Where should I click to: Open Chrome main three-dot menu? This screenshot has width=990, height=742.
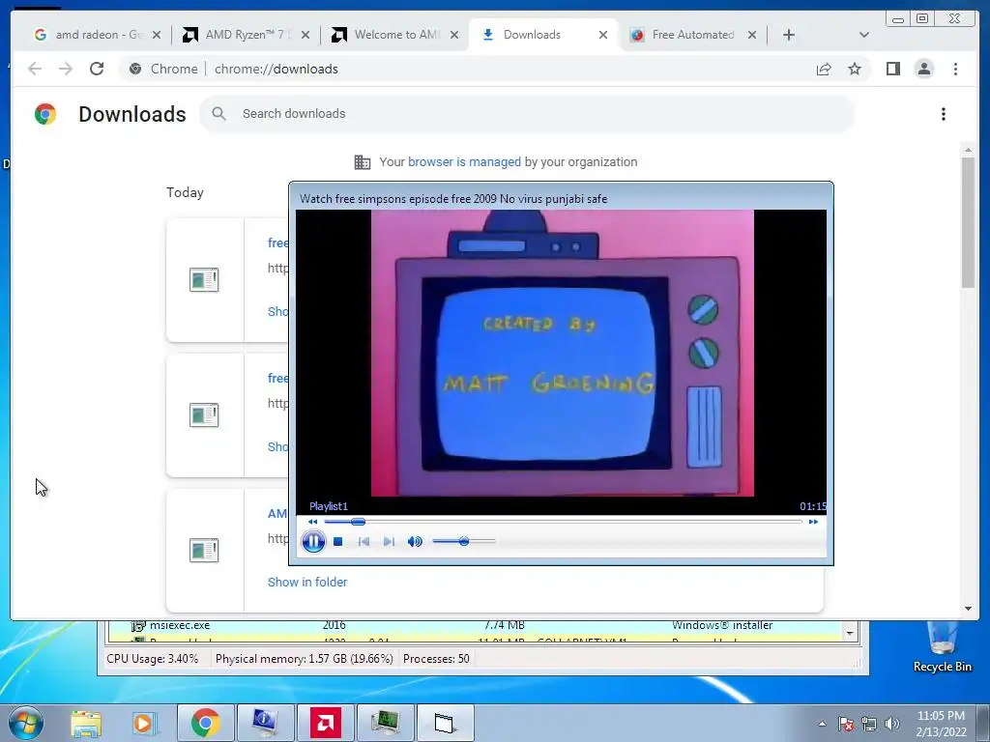[x=955, y=69]
